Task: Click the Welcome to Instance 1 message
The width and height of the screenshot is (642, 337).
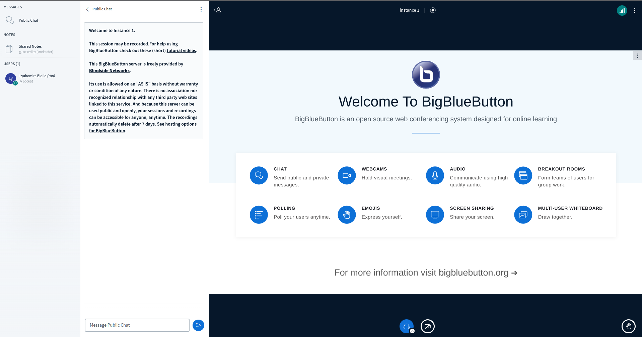Action: click(112, 31)
